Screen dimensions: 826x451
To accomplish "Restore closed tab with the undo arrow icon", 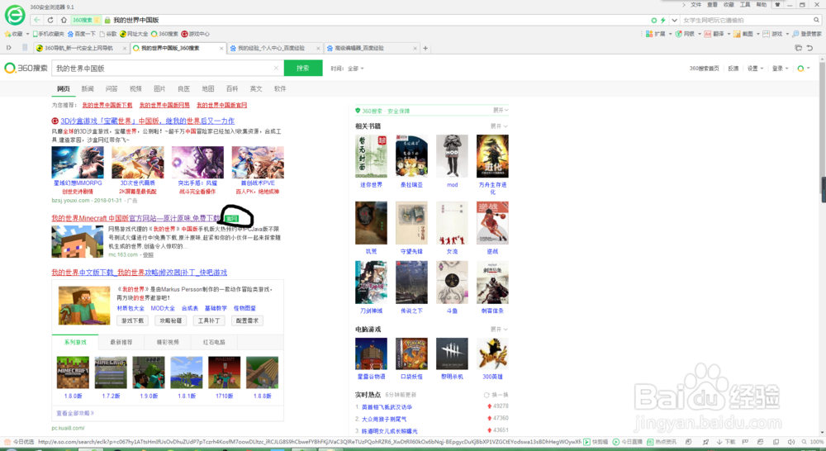I will (x=809, y=48).
